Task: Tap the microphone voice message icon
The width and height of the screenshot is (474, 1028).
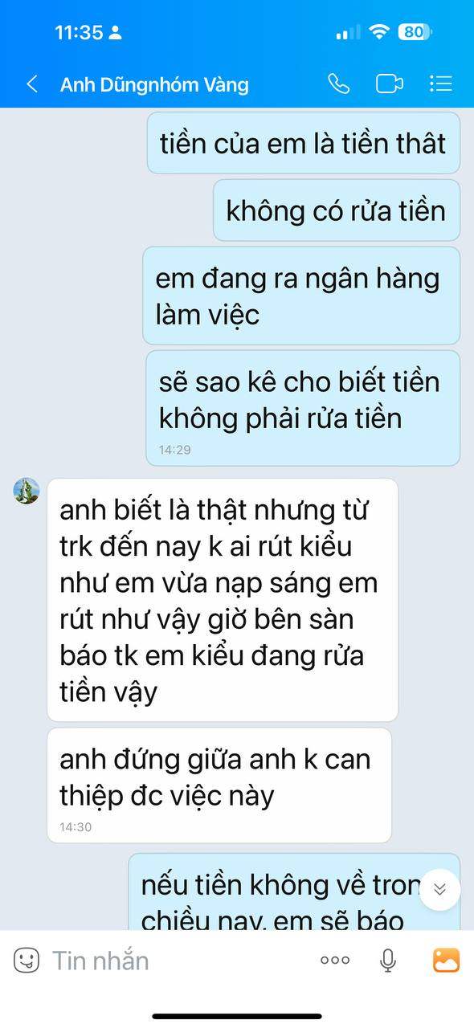Action: [x=388, y=960]
